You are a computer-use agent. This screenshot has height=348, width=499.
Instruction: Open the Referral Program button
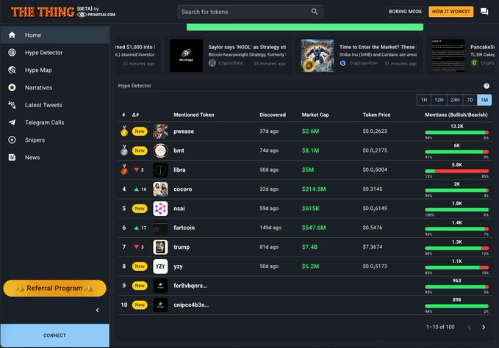point(54,289)
